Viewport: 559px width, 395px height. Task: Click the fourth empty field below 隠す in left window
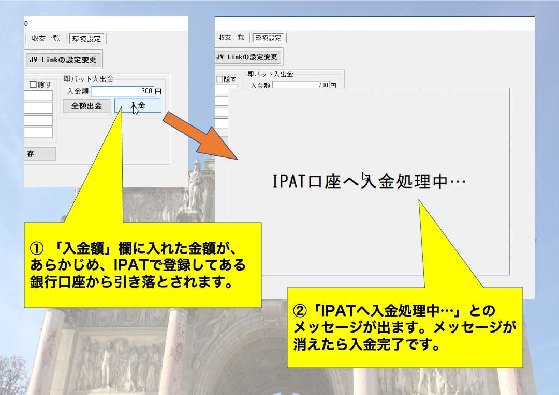38,133
